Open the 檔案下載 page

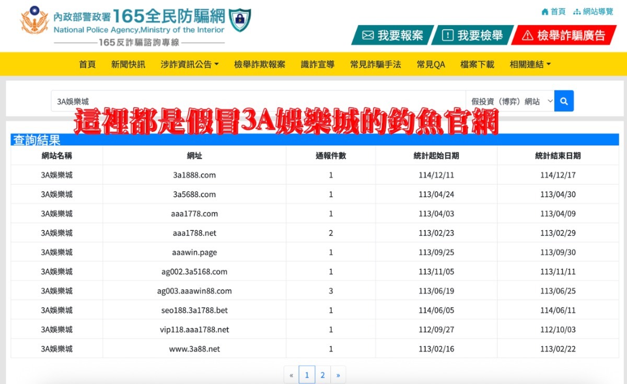pos(476,64)
